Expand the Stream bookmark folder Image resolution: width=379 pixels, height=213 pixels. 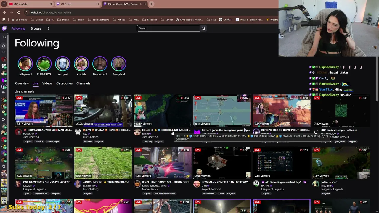63,20
